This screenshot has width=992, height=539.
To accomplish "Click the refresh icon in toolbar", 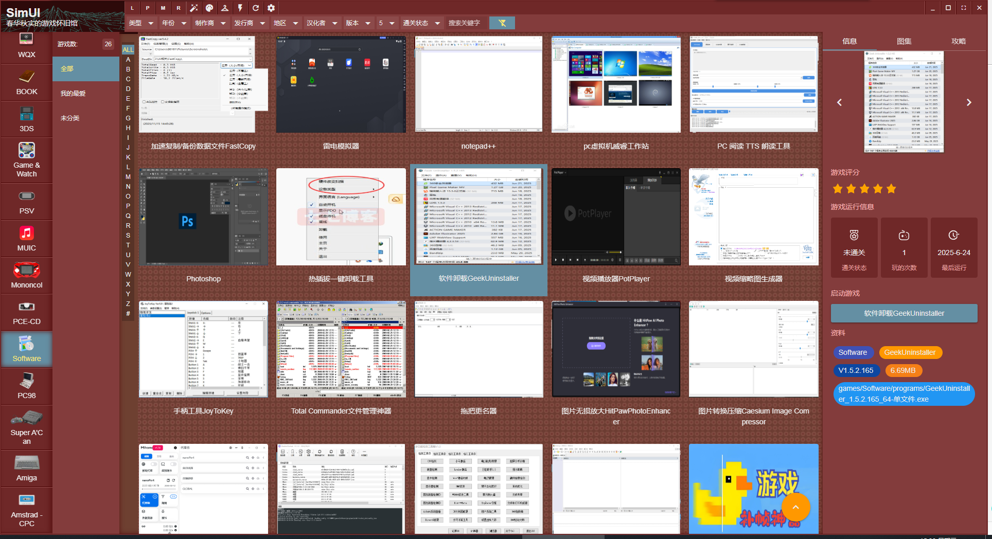I will (256, 8).
